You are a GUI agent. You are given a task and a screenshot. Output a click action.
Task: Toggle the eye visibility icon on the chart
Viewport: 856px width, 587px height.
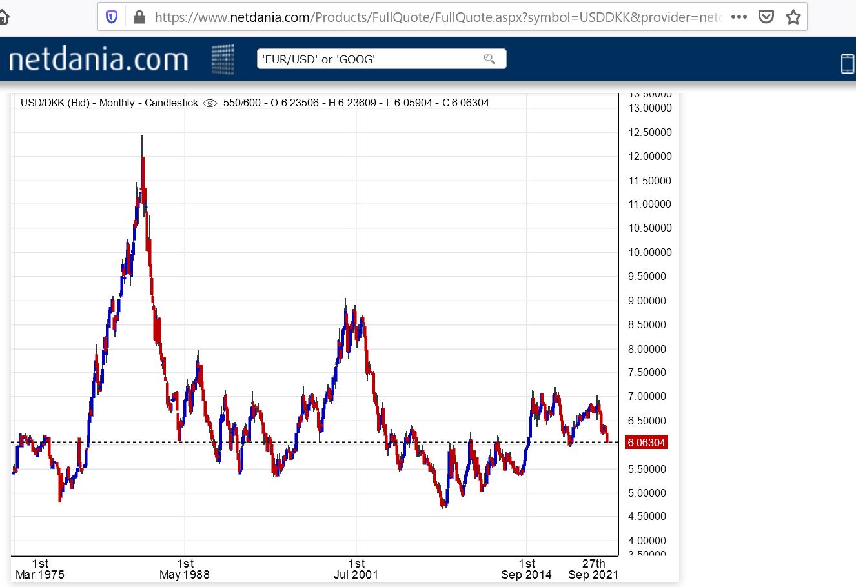[x=210, y=103]
